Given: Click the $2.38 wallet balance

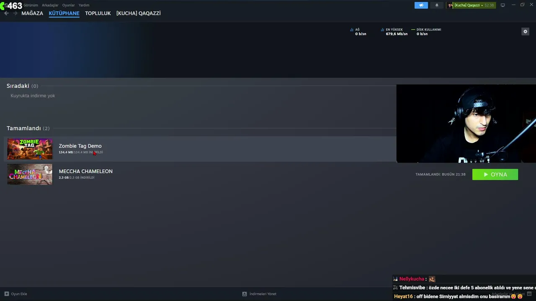Looking at the screenshot, I should coord(489,5).
